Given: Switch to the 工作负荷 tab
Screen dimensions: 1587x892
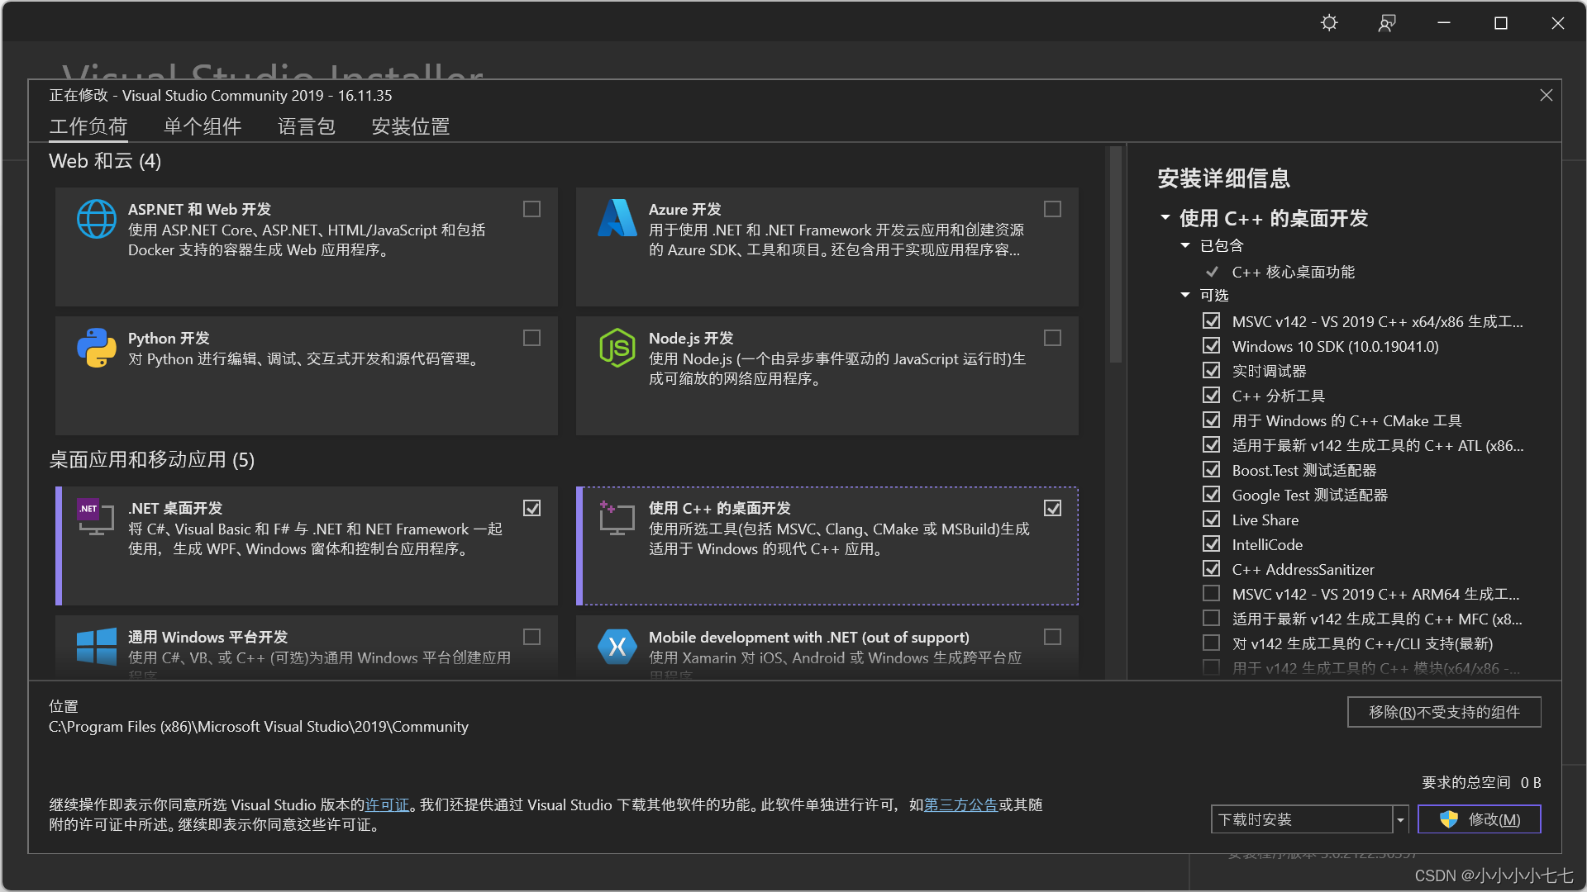Looking at the screenshot, I should click(x=88, y=126).
